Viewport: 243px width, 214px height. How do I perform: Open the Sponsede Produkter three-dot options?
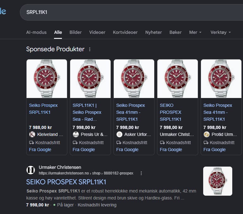[90, 49]
